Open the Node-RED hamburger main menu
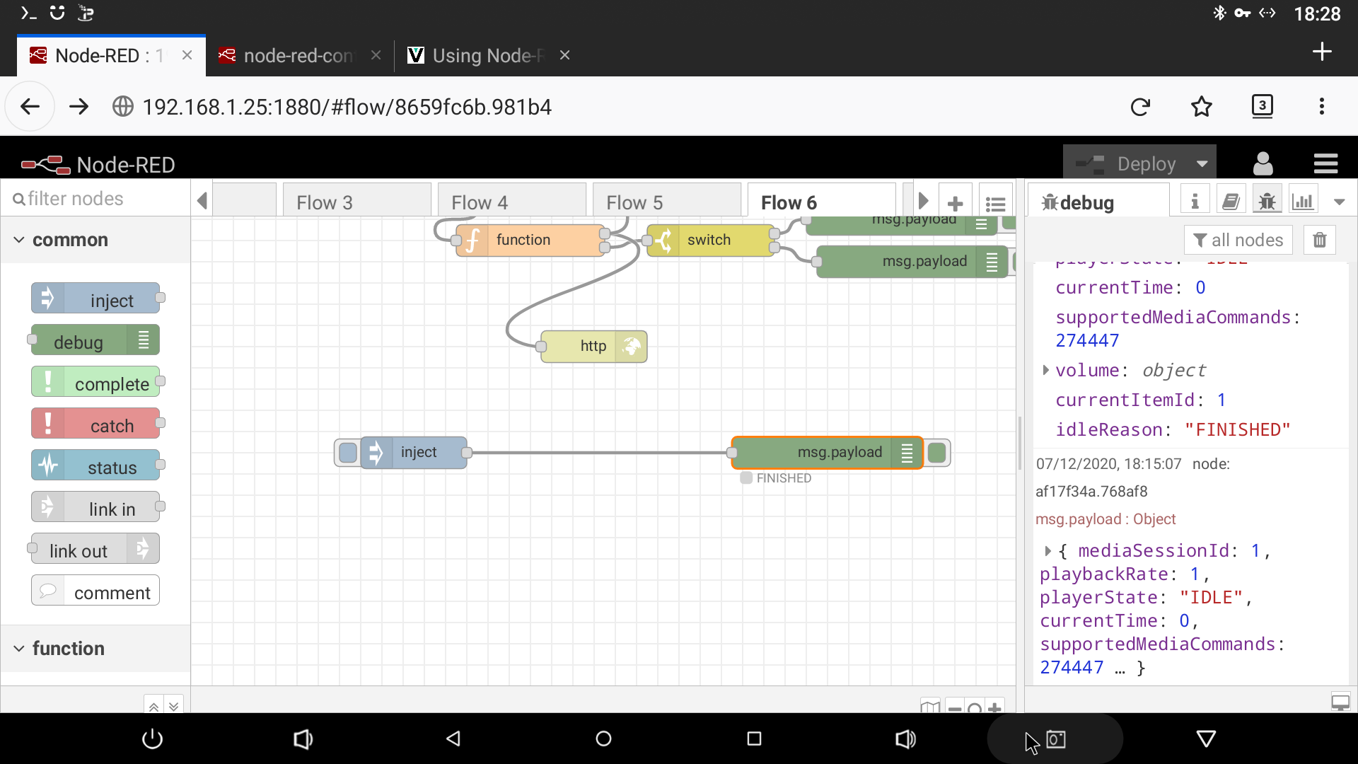 pos(1325,164)
